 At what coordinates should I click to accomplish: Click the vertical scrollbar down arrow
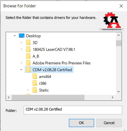(x=119, y=92)
